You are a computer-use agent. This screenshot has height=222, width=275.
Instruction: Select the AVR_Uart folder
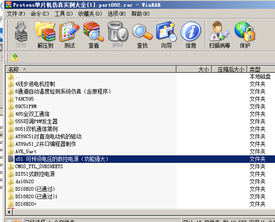tap(26, 151)
